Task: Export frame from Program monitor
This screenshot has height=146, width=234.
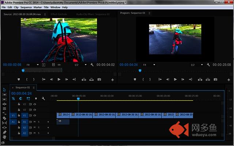Action: pos(215,80)
